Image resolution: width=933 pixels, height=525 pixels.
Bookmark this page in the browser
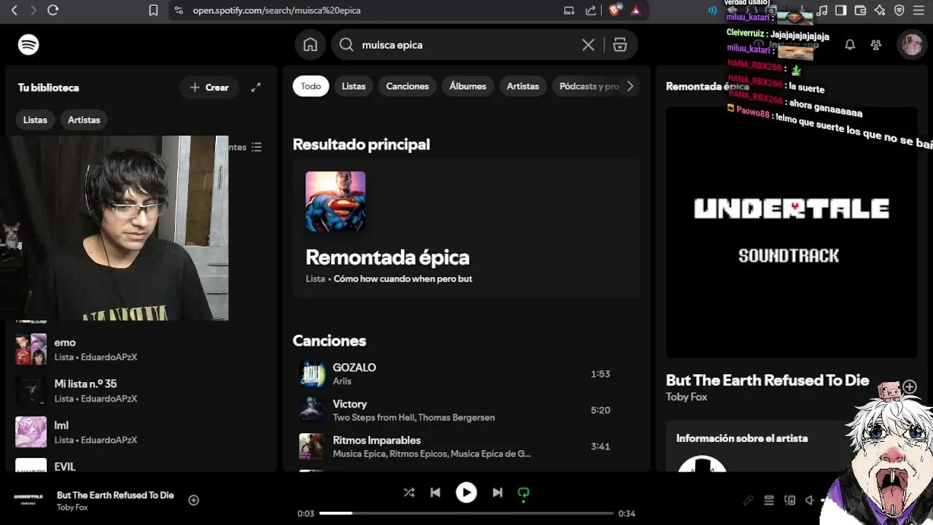coord(153,10)
